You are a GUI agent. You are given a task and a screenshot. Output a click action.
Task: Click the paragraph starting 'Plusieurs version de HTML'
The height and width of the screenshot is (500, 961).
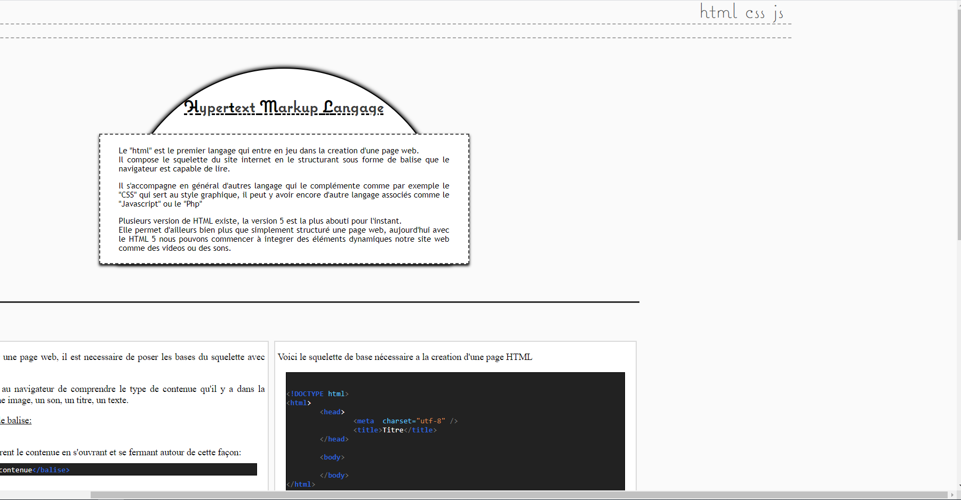click(284, 234)
